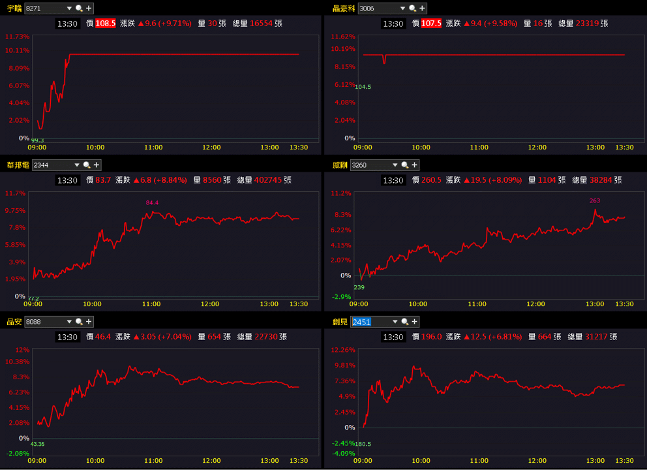The image size is (647, 470).
Task: Click the 108.5 price box for 8271
Action: [105, 23]
